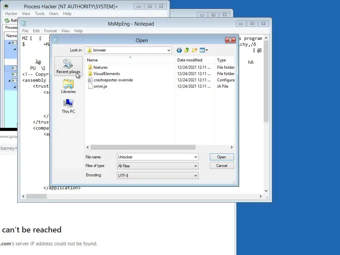Create a new folder icon in Open dialog
The height and width of the screenshot is (255, 340).
195,50
